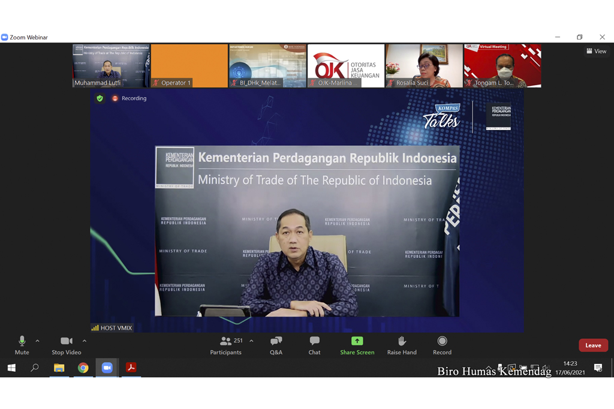
Task: Switch to Zoom taskbar icon
Action: point(107,368)
